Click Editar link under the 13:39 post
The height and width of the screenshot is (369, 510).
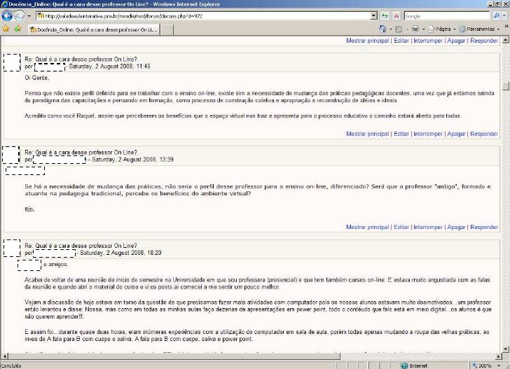[x=401, y=227]
